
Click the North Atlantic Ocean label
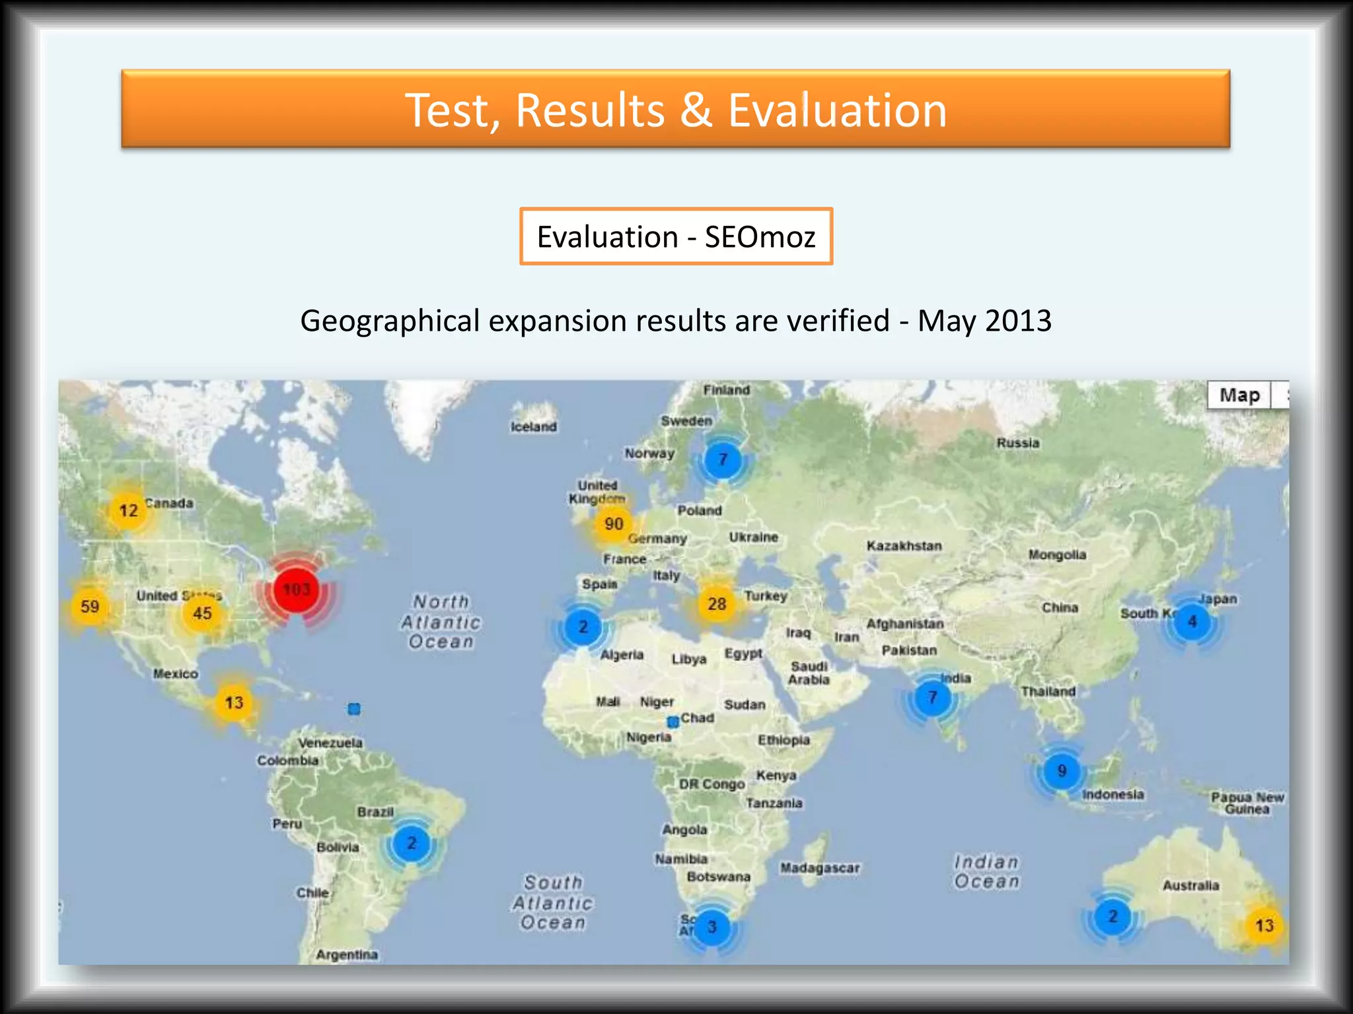pyautogui.click(x=441, y=622)
